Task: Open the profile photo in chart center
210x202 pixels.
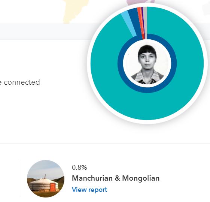Action: pyautogui.click(x=147, y=63)
